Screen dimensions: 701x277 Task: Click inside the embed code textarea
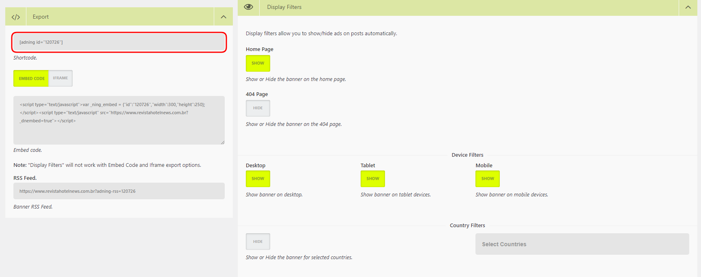pos(119,126)
